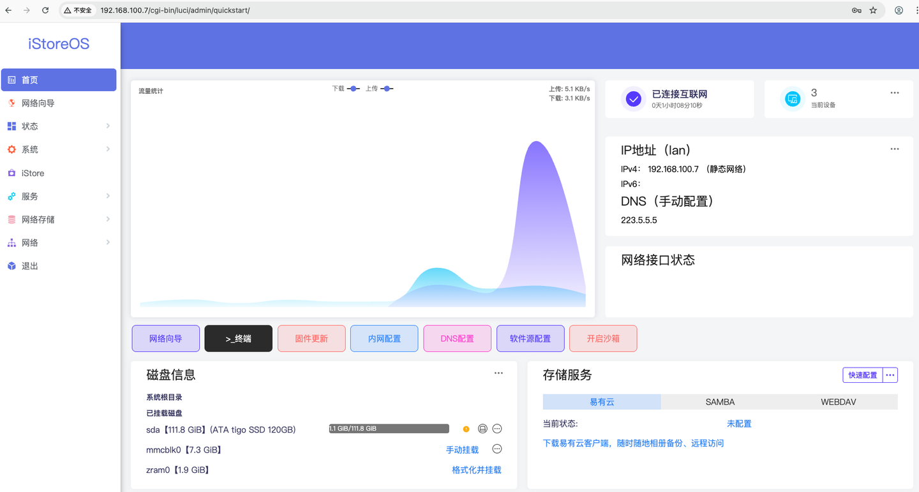Click the current devices icon showing 3 devices
This screenshot has width=919, height=492.
pyautogui.click(x=792, y=99)
